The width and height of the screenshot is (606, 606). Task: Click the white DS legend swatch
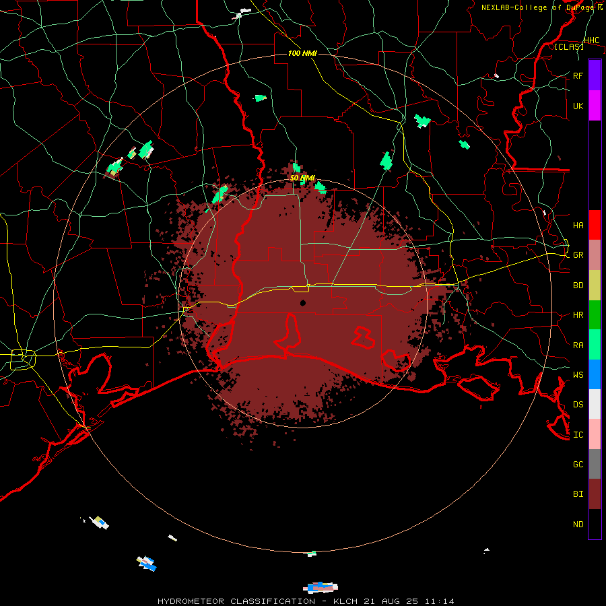(595, 404)
